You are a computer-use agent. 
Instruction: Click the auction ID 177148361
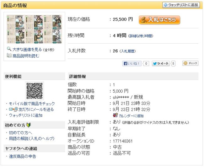pyautogui.click(x=122, y=141)
